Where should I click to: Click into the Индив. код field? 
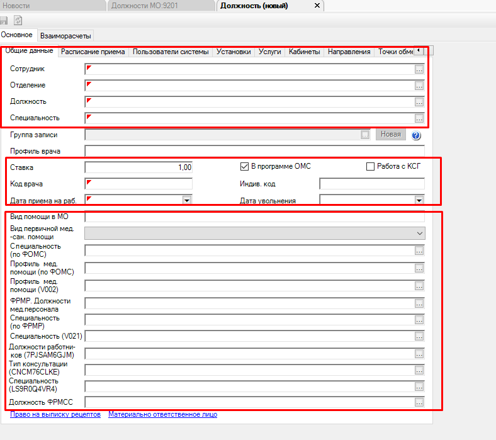pyautogui.click(x=372, y=184)
